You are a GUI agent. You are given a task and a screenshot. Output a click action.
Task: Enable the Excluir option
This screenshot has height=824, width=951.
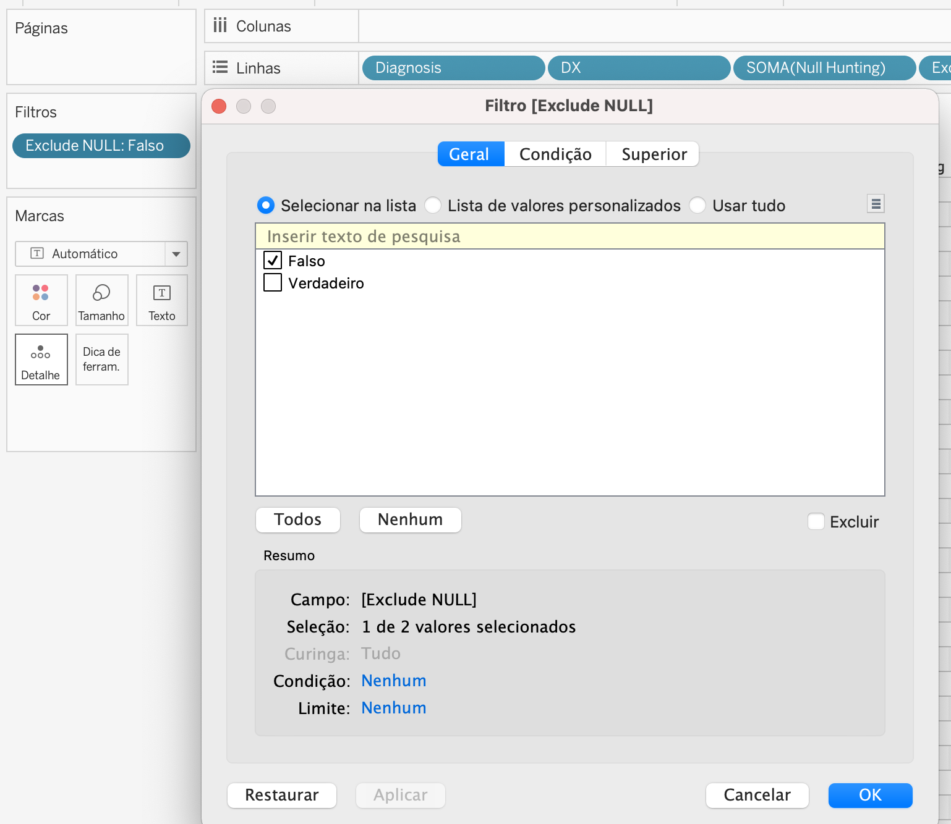816,521
